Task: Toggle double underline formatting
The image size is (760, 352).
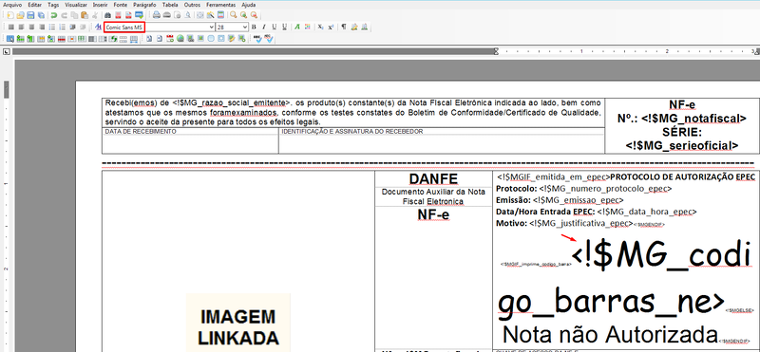Action: [x=284, y=27]
